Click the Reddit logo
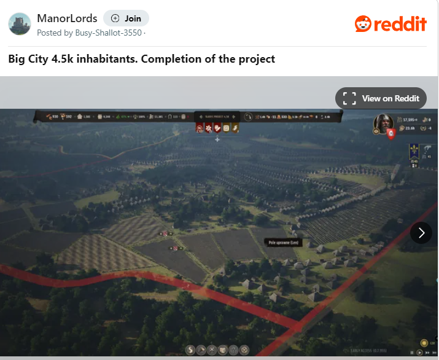The height and width of the screenshot is (360, 439). click(391, 24)
